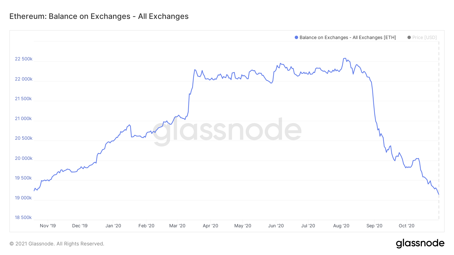
Task: Click the Oct '20 x-axis label
Action: 407,226
